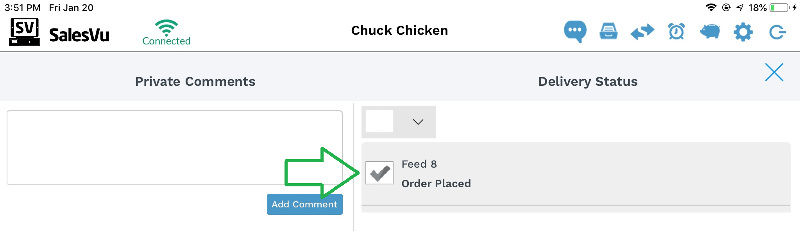
Task: Tap the green Connected wifi indicator
Action: 166,32
